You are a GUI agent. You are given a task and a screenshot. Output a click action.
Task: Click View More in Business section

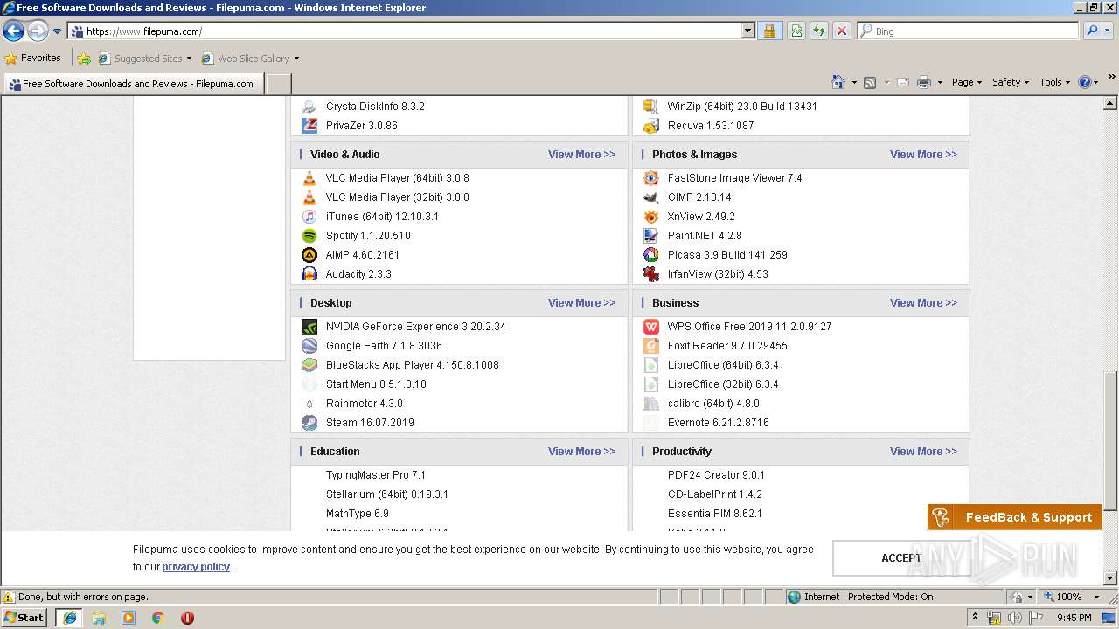[x=923, y=303]
